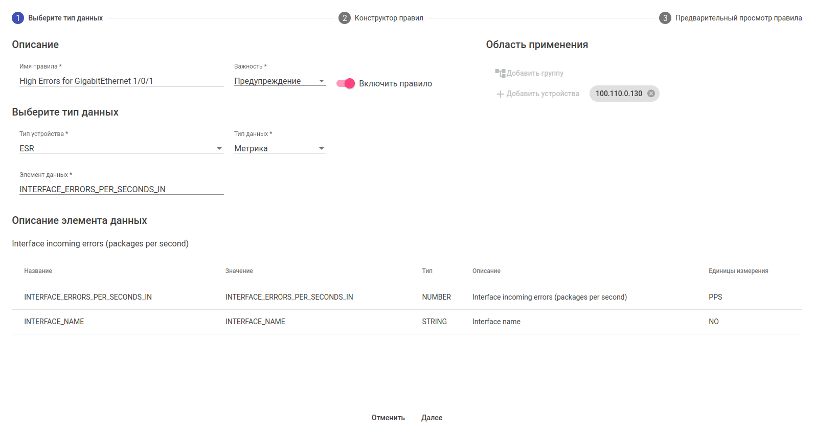Click the Добавить группу link
Image resolution: width=814 pixels, height=432 pixels.
pyautogui.click(x=535, y=73)
